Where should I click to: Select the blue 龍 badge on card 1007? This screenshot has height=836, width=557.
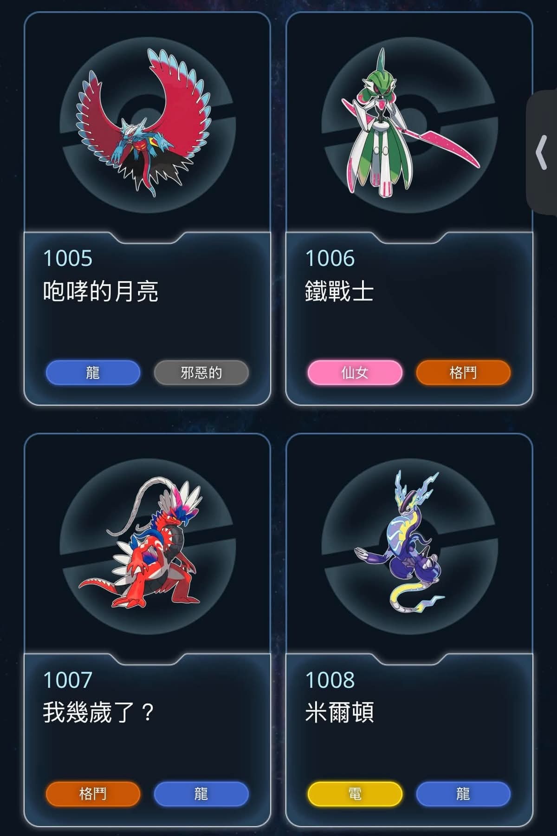[x=201, y=794]
